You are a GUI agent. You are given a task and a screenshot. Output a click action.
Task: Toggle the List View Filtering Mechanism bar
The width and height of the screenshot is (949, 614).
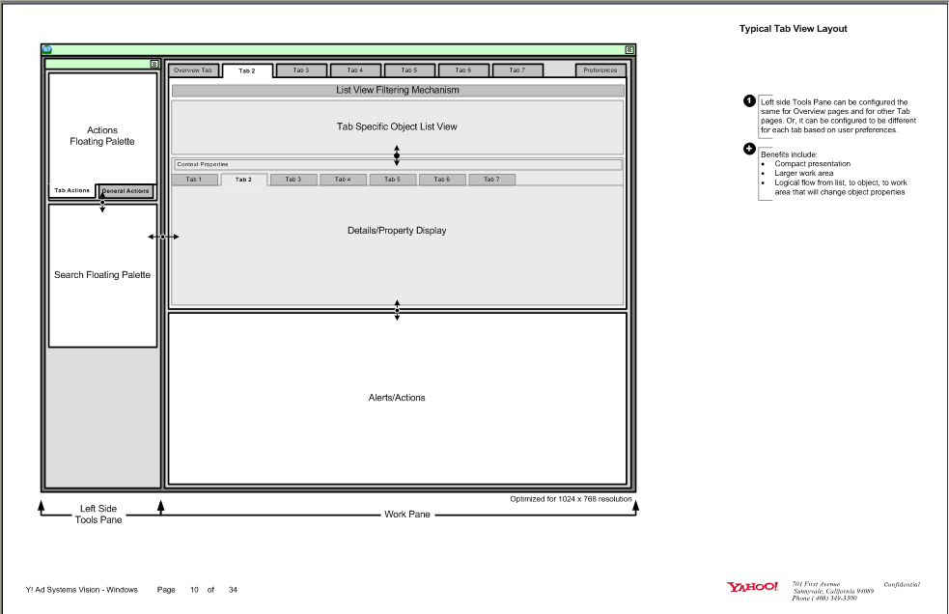398,89
